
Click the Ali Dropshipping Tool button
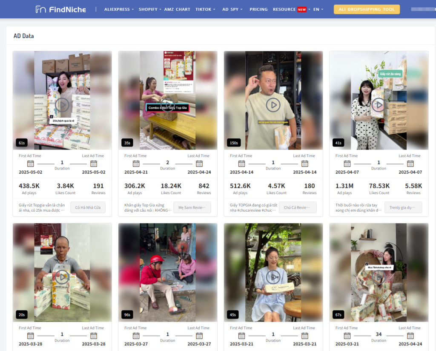tap(367, 9)
